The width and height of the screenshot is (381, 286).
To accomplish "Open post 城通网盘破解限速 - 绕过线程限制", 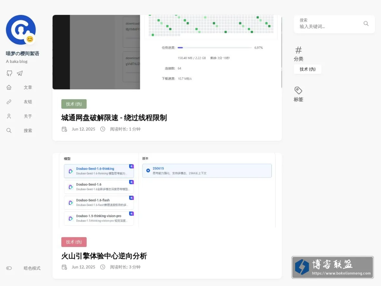I will pos(114,118).
